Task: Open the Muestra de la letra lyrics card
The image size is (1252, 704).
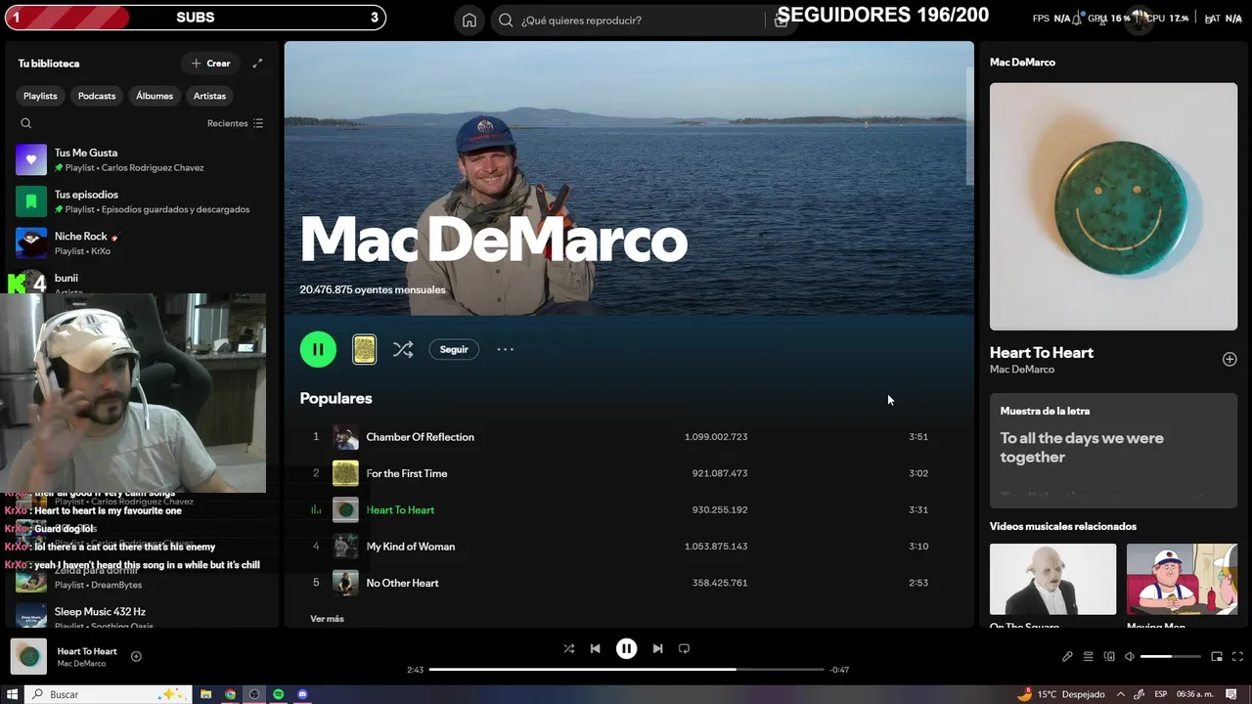Action: click(x=1113, y=451)
